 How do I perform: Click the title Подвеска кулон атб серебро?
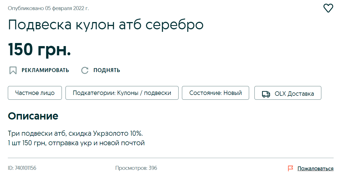(106, 25)
